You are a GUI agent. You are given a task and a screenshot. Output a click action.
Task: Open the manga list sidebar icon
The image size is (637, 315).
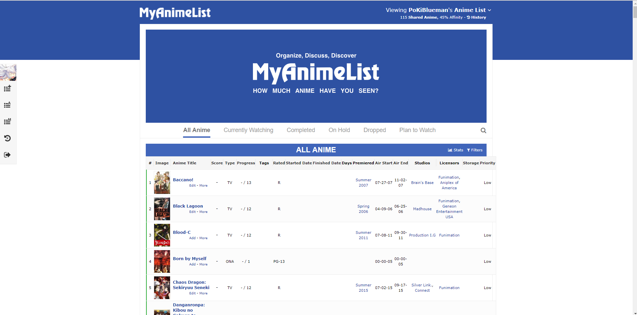[7, 121]
